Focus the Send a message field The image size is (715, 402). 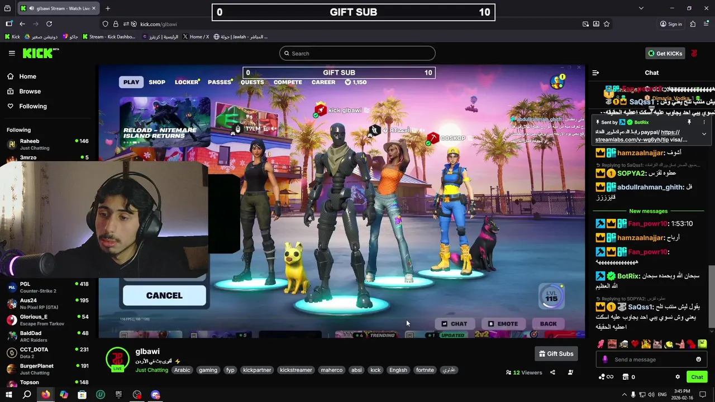point(651,360)
